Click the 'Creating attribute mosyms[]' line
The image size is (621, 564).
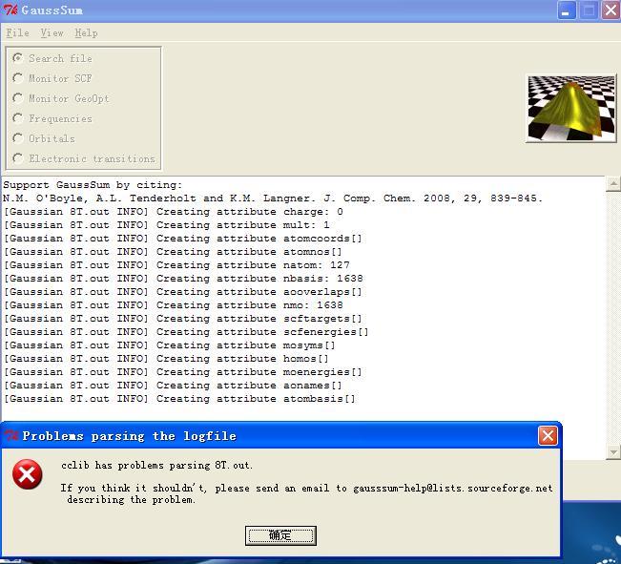tap(170, 345)
